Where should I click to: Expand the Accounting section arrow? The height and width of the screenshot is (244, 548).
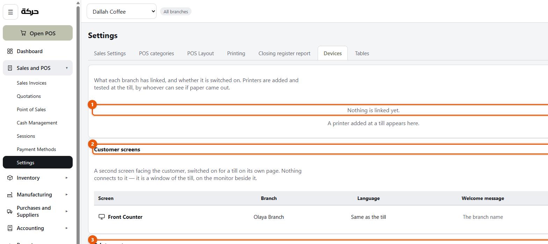[67, 228]
